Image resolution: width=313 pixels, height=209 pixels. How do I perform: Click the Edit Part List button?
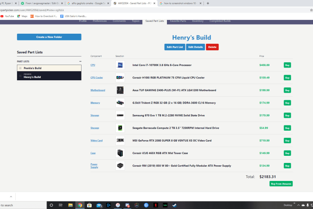(x=175, y=47)
